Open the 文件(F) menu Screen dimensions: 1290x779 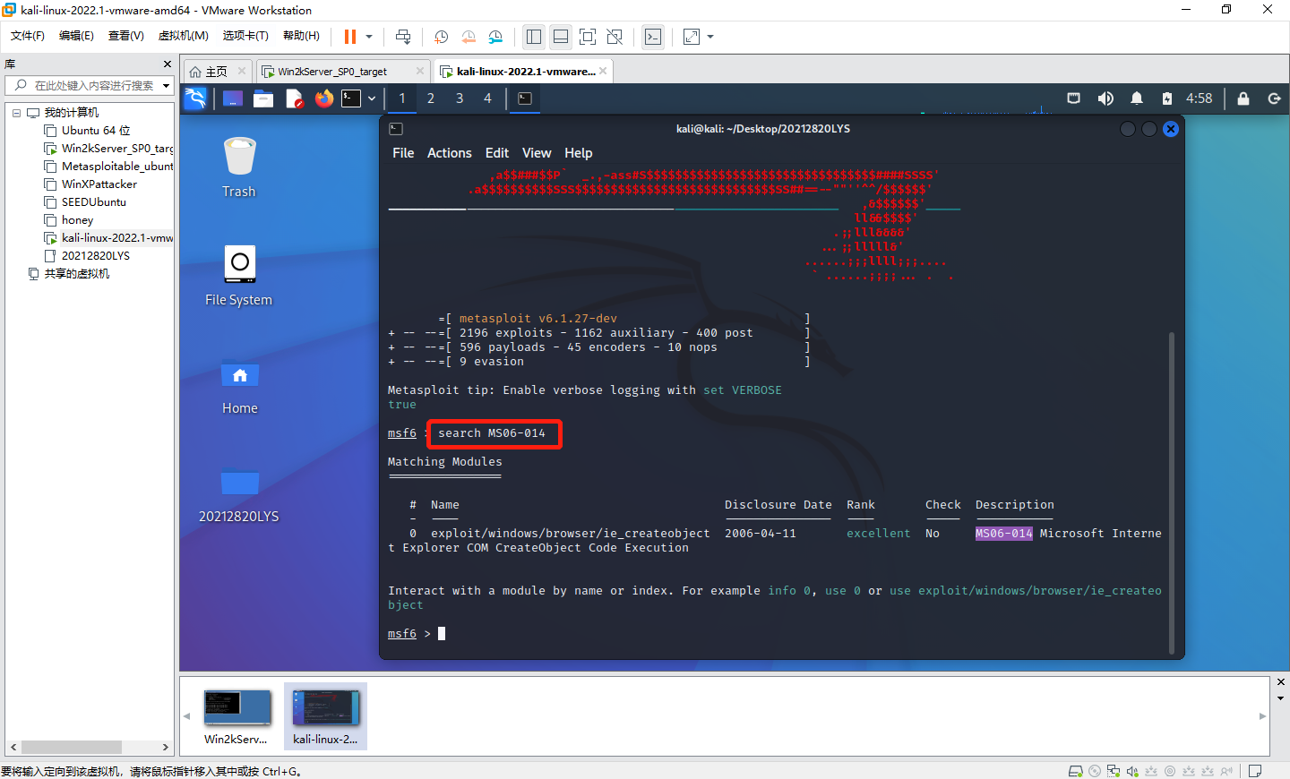pos(28,36)
